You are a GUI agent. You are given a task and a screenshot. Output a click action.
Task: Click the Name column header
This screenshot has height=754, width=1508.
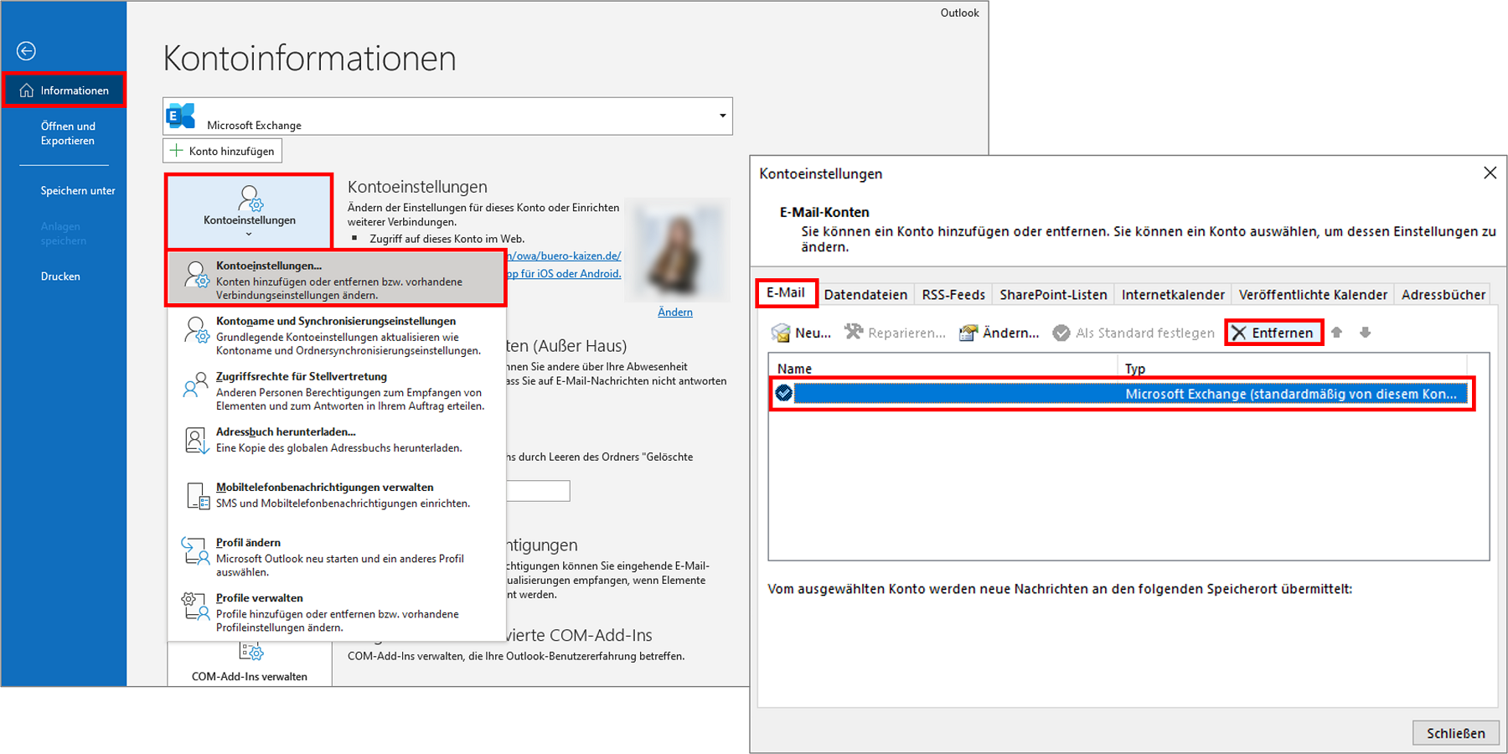[943, 369]
